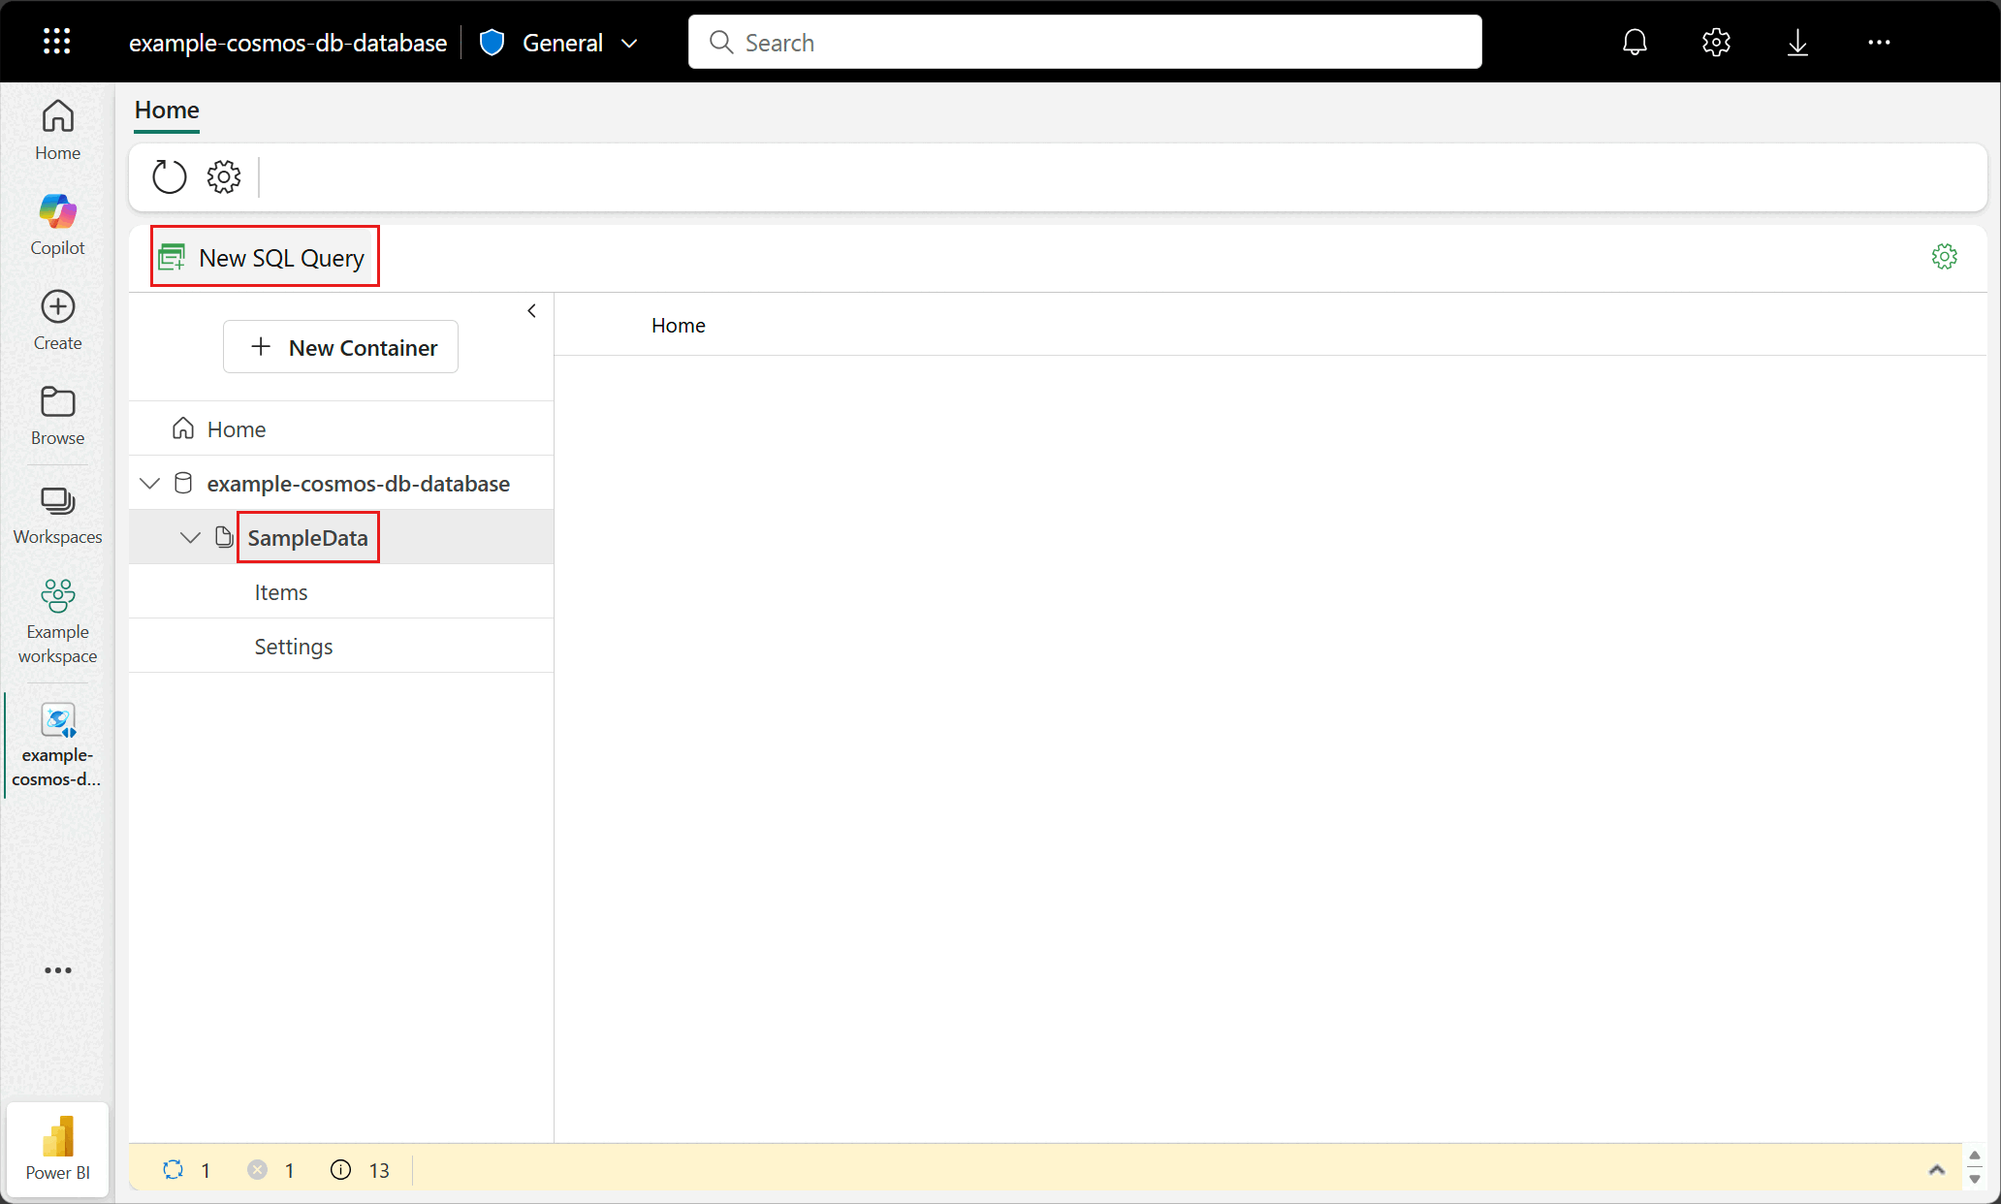Image resolution: width=2001 pixels, height=1204 pixels.
Task: Collapse the explorer side panel
Action: point(531,311)
